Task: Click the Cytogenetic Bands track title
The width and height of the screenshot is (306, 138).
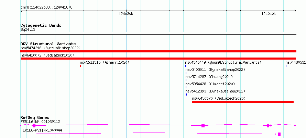Action: tap(41, 25)
